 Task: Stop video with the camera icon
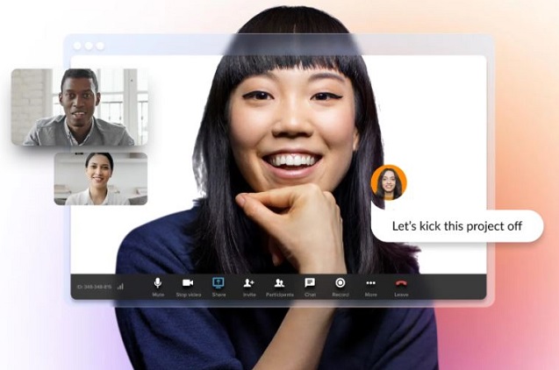tap(188, 285)
